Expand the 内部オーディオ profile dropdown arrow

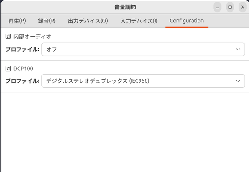coord(238,50)
